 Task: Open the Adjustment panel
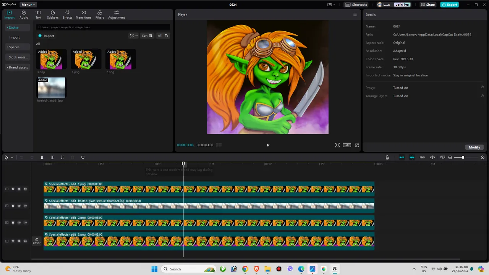[x=117, y=15]
